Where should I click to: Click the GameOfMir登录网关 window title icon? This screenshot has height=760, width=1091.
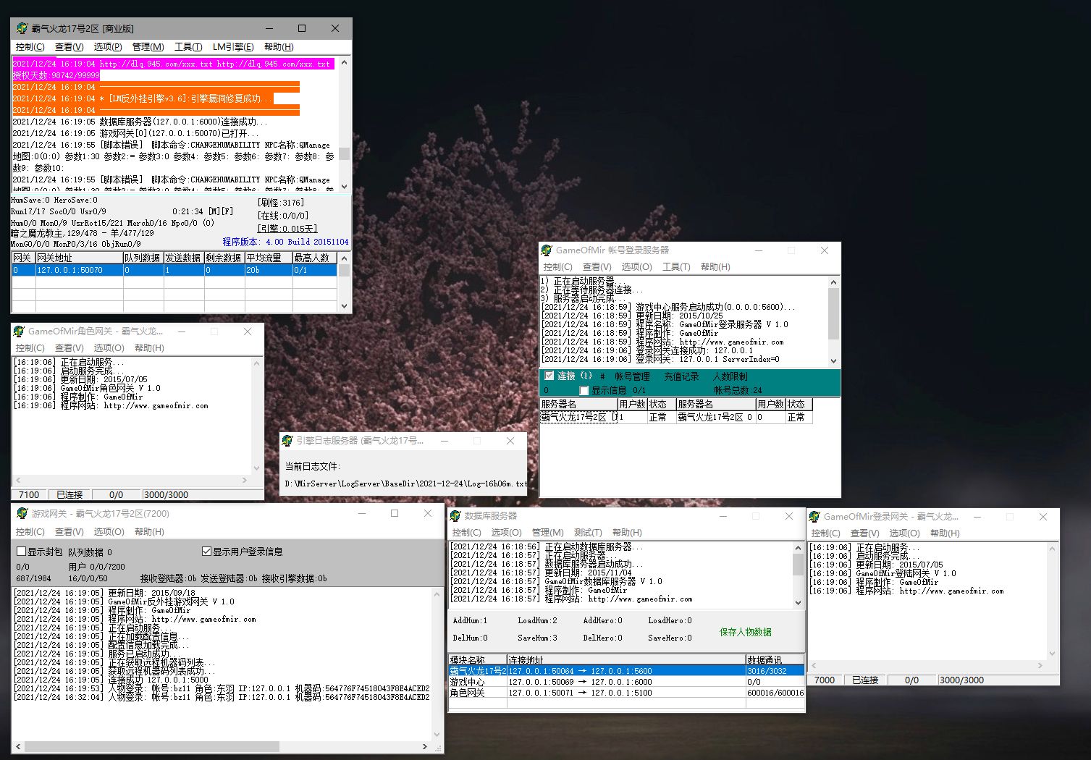pyautogui.click(x=814, y=516)
